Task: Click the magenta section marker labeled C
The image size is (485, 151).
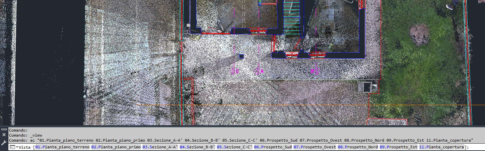Action: tap(235, 71)
